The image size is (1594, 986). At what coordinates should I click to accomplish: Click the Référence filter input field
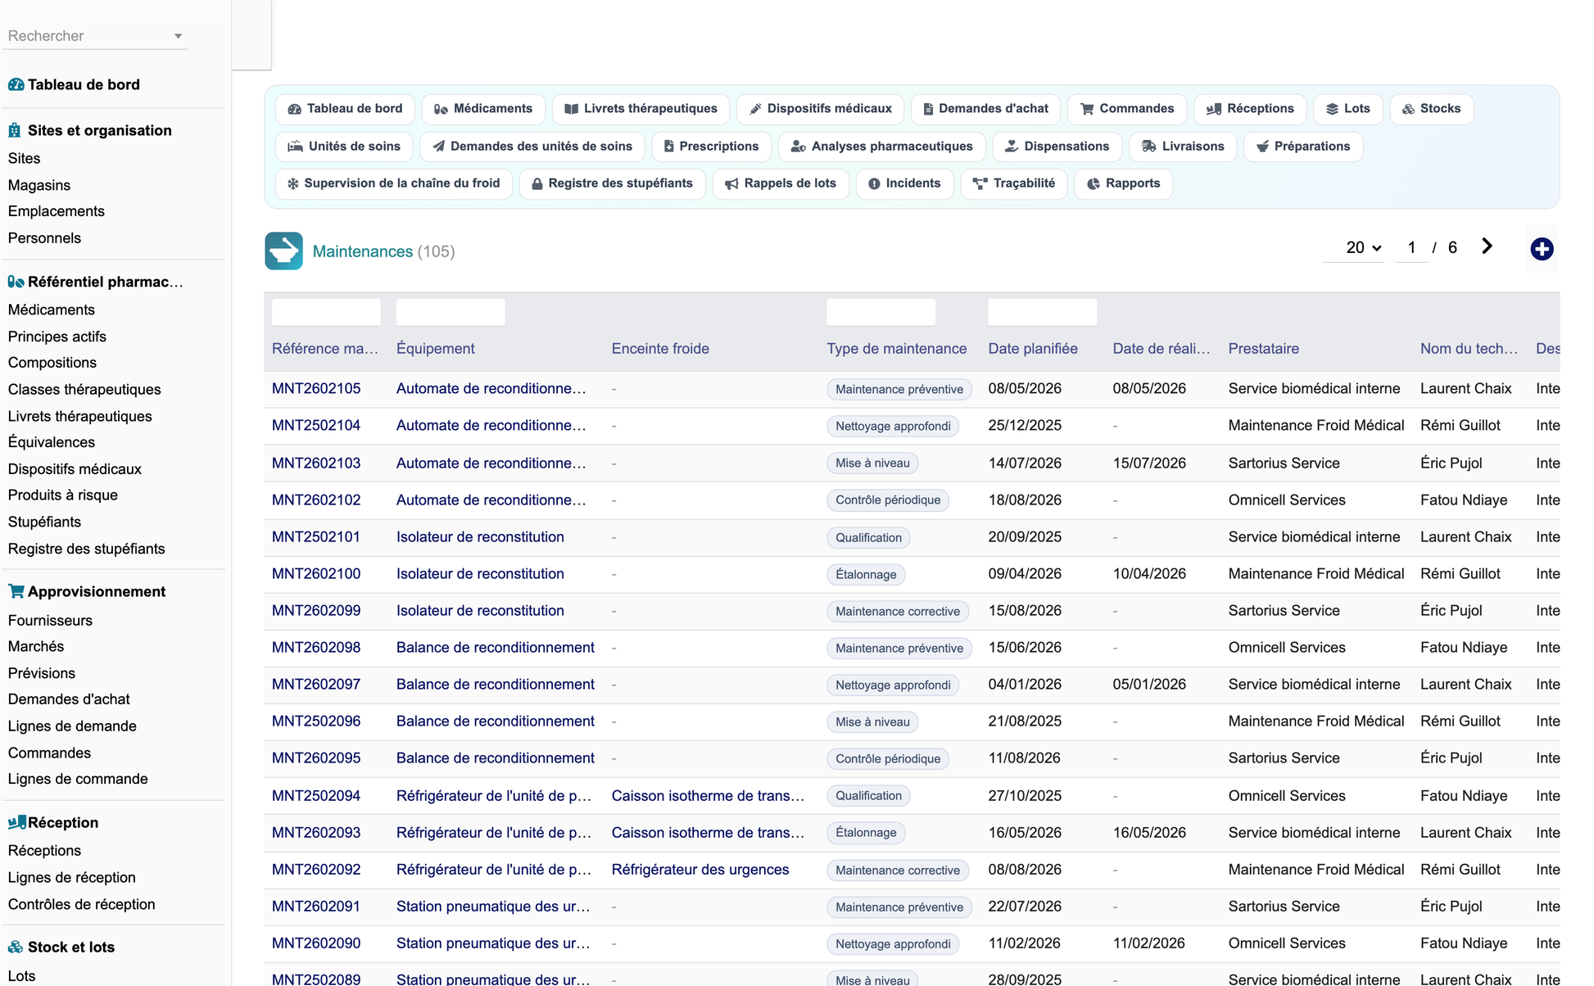coord(326,312)
